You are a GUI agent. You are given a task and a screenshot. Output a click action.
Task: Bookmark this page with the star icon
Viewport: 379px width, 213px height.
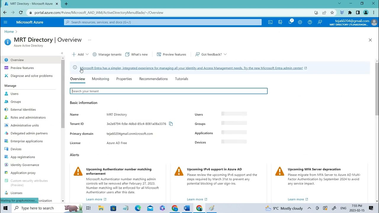(x=332, y=12)
